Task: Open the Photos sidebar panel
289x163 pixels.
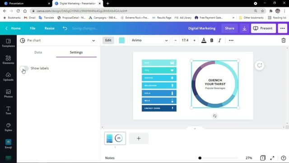Action: tap(8, 93)
